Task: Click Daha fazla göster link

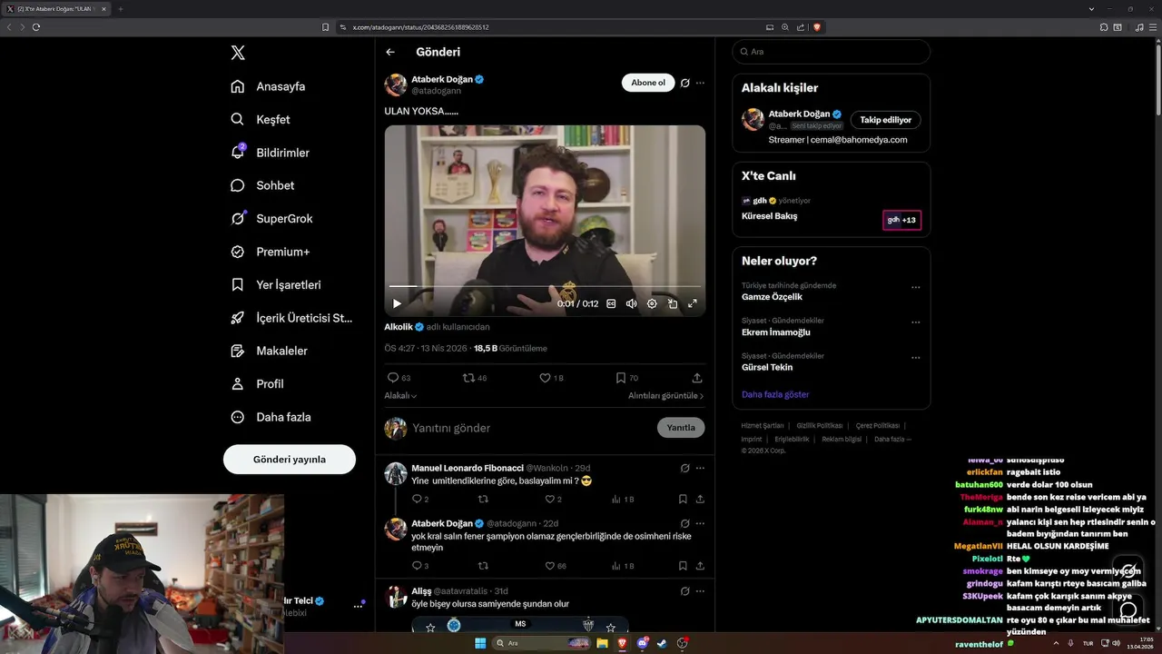Action: click(x=775, y=394)
